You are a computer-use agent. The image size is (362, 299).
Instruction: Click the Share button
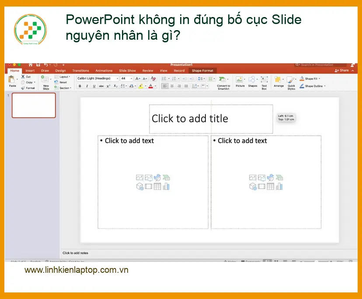pyautogui.click(x=342, y=70)
